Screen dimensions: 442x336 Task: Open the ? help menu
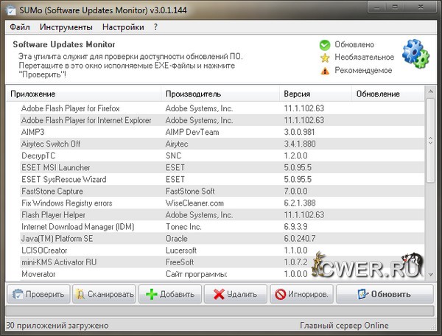tap(155, 27)
